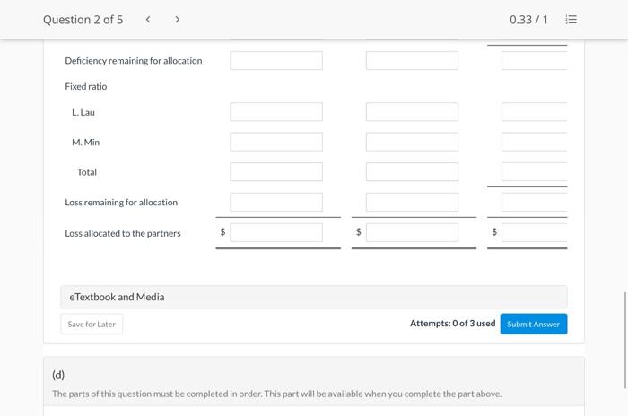Click the 'Total' row label
Image resolution: width=628 pixels, height=416 pixels.
click(87, 172)
